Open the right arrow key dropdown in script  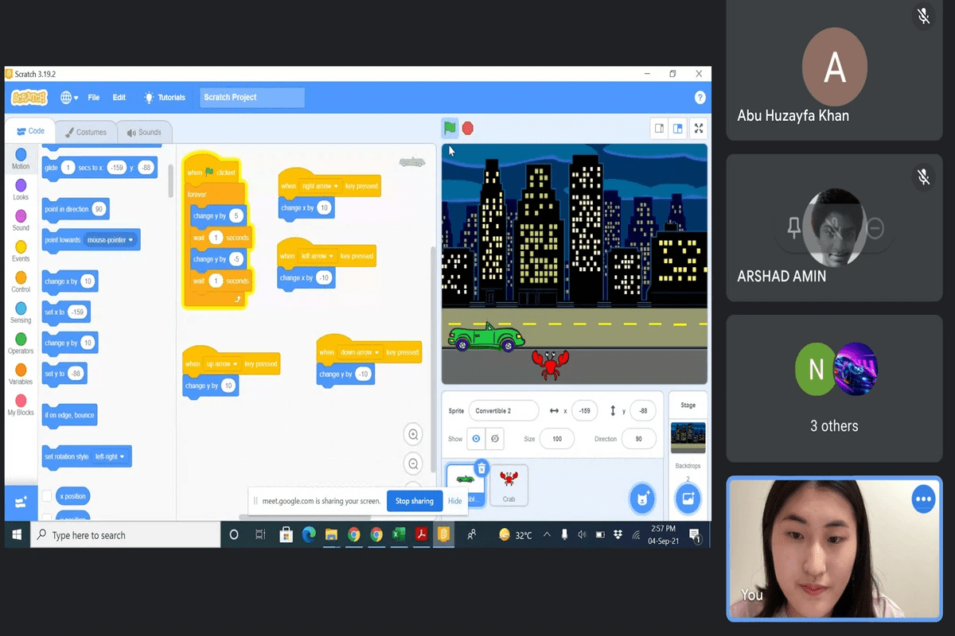pos(320,186)
